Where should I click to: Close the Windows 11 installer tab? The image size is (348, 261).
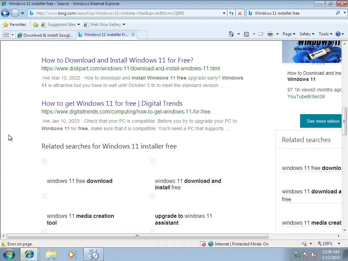[133, 35]
